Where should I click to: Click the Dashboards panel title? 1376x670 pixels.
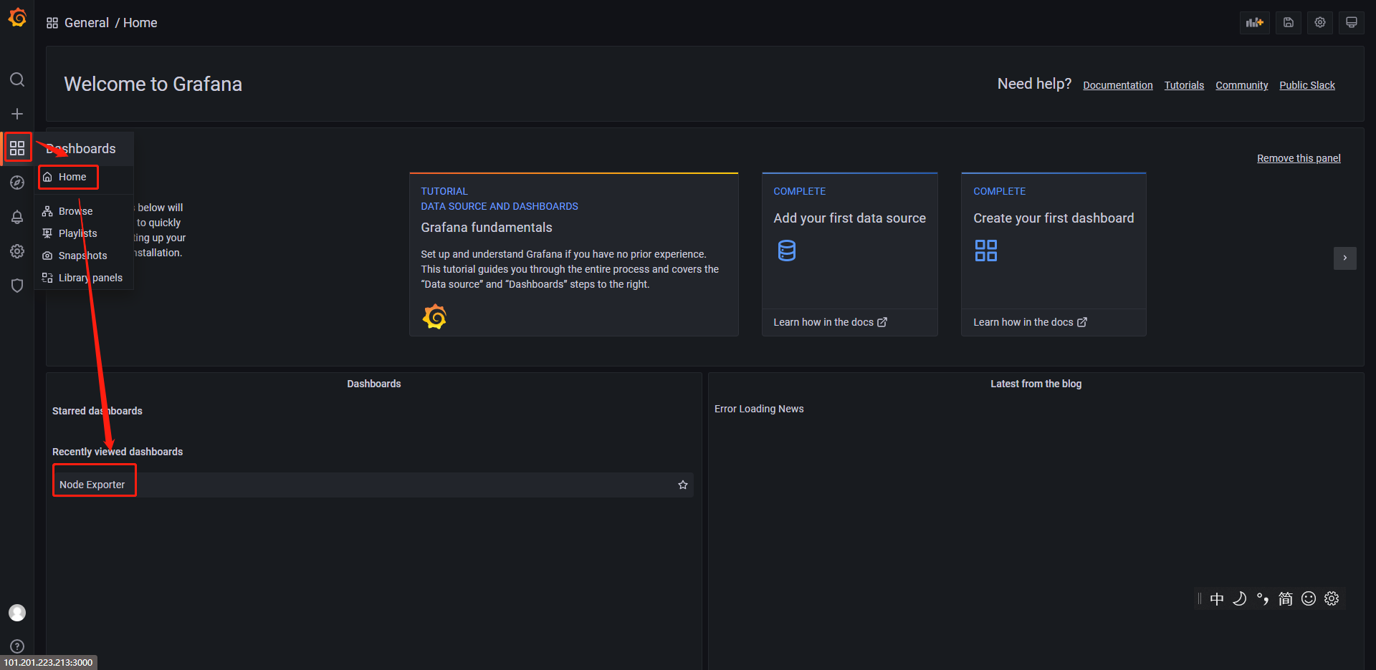(x=374, y=384)
